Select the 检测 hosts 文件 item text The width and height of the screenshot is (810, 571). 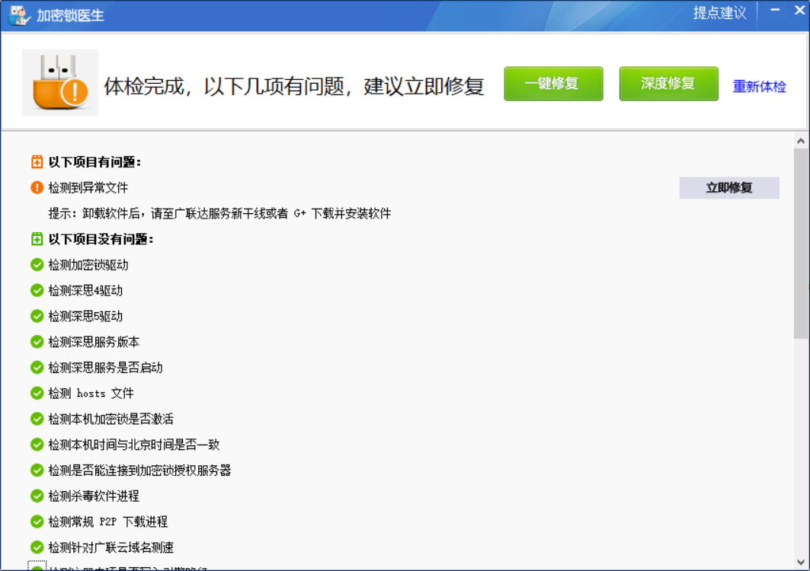click(91, 394)
